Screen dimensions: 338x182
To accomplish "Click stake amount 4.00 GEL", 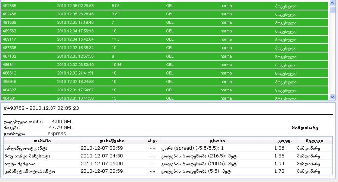I will tap(62, 122).
